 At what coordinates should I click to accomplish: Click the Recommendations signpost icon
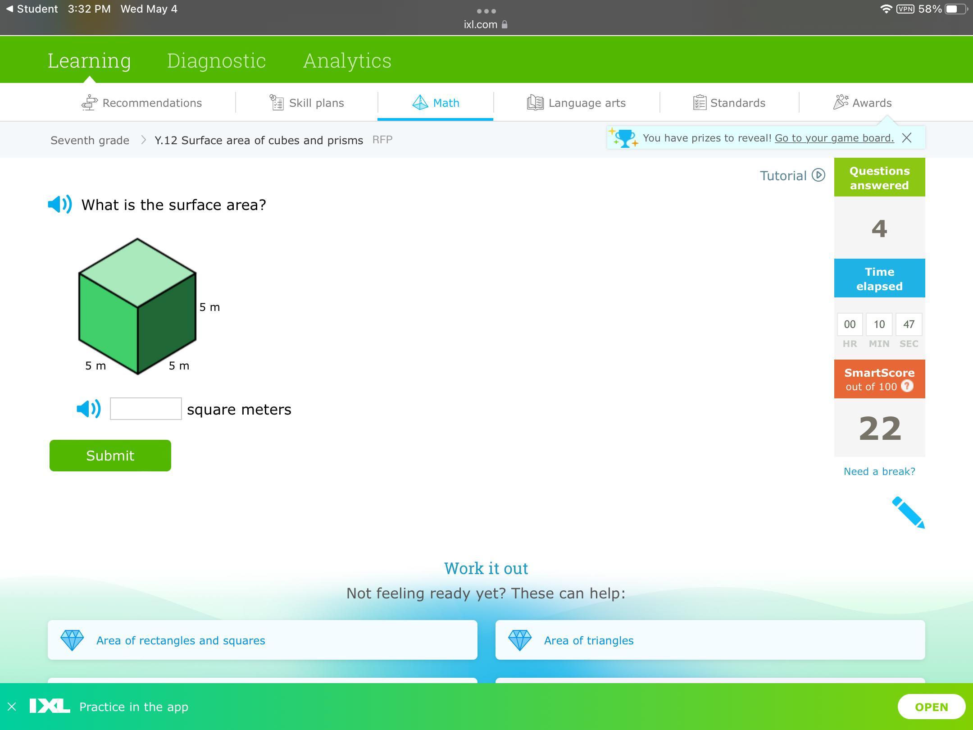click(x=89, y=103)
